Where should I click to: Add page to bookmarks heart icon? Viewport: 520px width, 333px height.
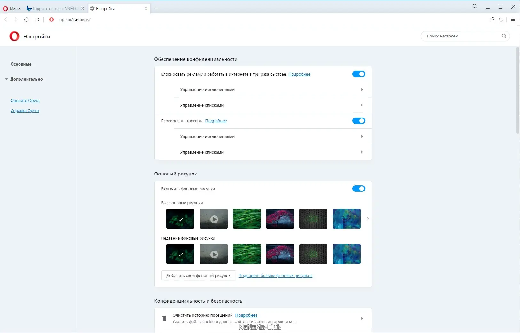[501, 20]
